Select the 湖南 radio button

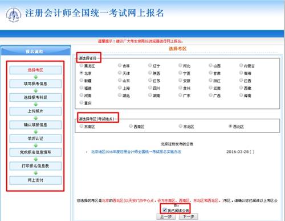pyautogui.click(x=150, y=95)
